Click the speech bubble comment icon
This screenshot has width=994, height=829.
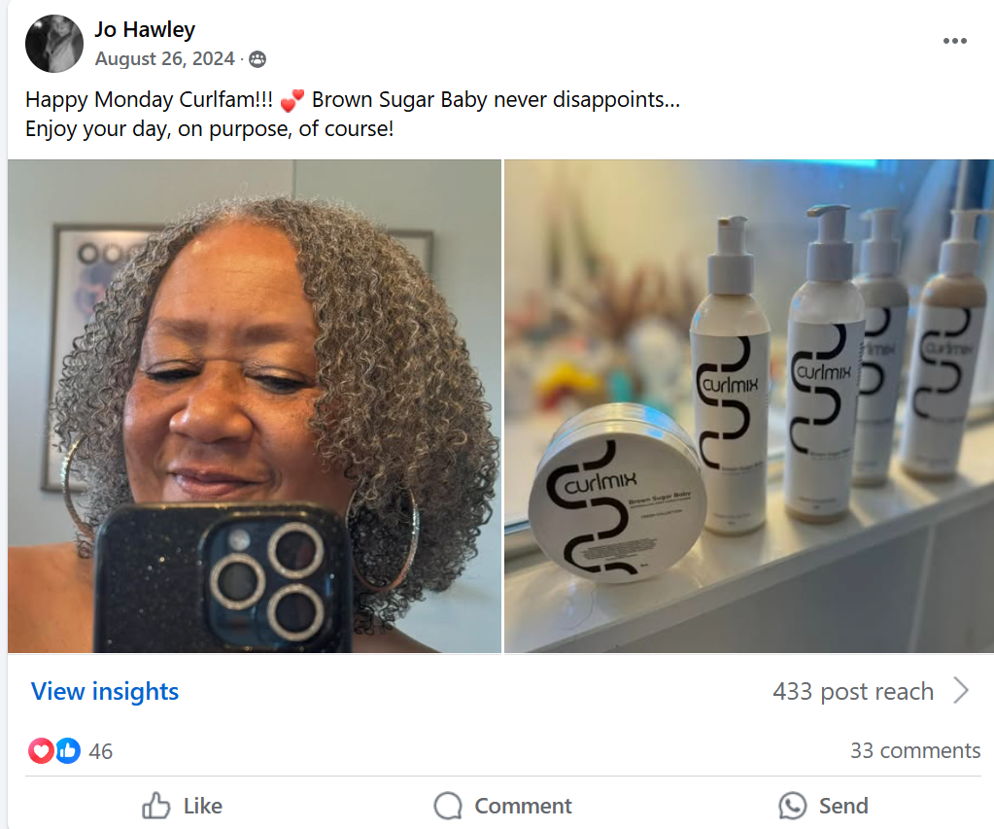coord(448,806)
